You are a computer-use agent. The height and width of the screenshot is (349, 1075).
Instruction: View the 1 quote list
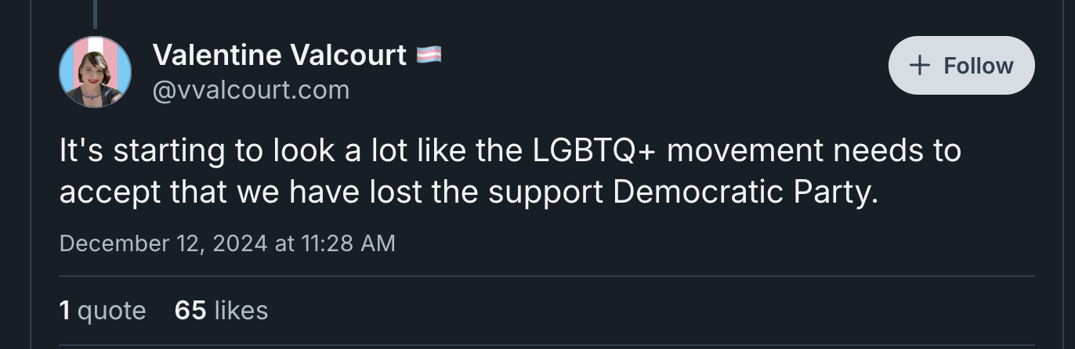[x=103, y=311]
